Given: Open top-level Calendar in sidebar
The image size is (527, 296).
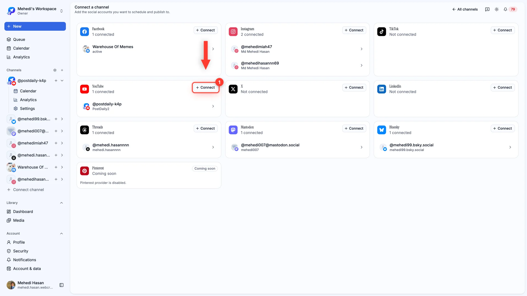Looking at the screenshot, I should [35, 48].
